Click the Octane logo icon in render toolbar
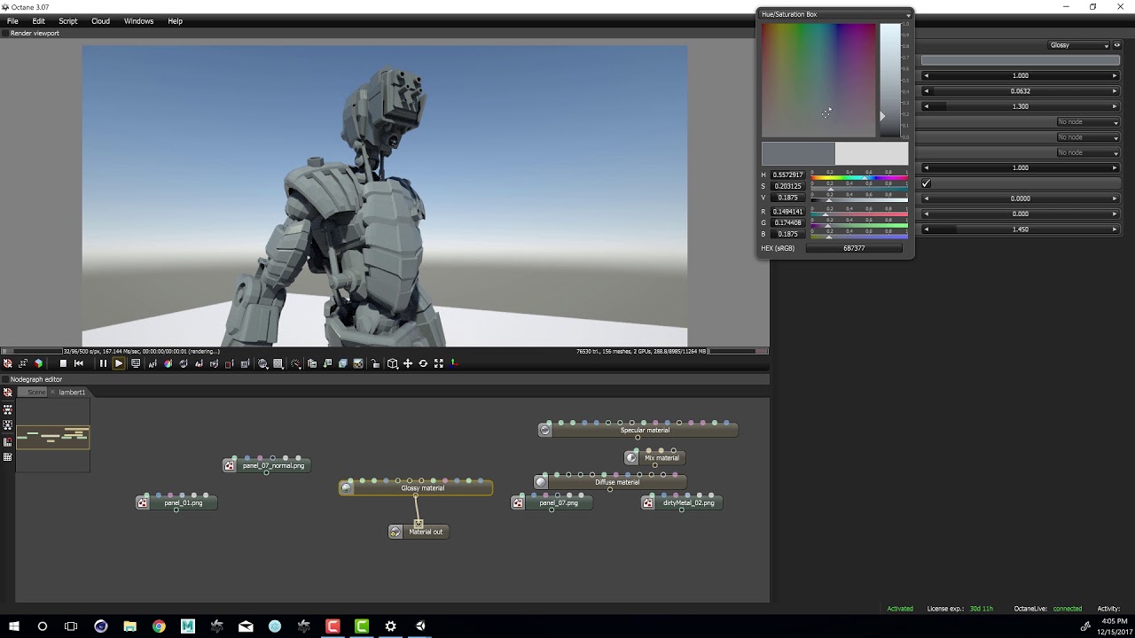1135x638 pixels. point(7,363)
